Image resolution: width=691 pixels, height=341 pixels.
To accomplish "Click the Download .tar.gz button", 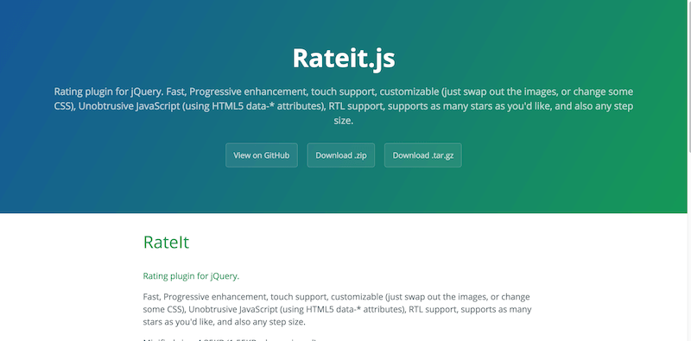I will [423, 155].
